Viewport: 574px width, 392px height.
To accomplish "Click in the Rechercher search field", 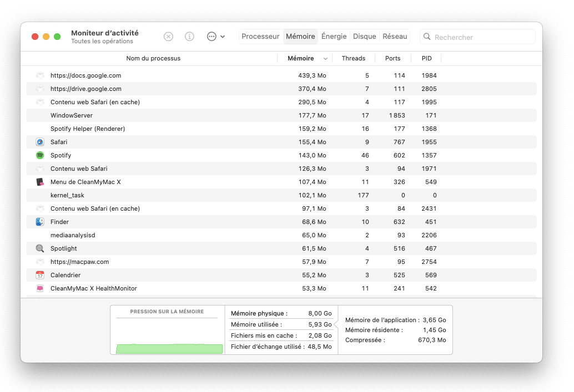I will [477, 37].
